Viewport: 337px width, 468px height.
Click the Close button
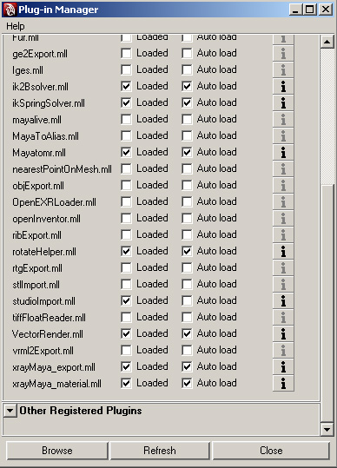(x=271, y=451)
